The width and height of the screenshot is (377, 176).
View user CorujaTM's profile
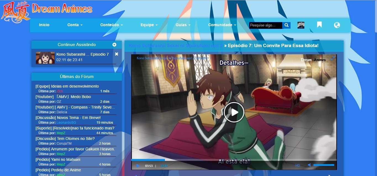(64, 143)
